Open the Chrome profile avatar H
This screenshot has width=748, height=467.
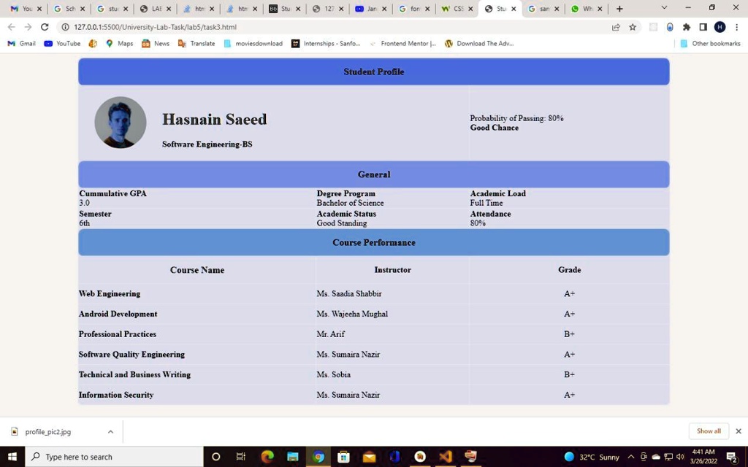point(720,26)
